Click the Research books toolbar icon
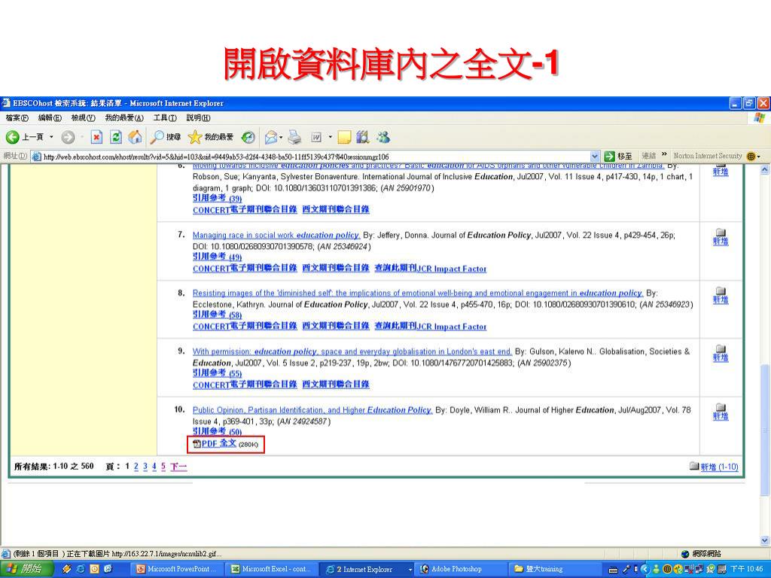The image size is (771, 578). [363, 137]
